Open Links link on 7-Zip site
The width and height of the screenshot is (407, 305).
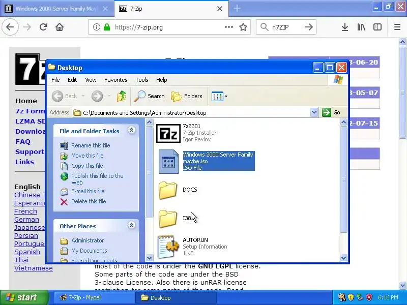pyautogui.click(x=24, y=162)
